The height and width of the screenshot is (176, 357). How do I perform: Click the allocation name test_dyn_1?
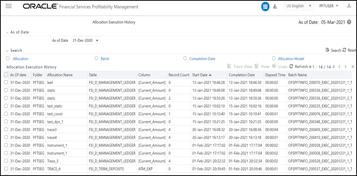(x=55, y=122)
